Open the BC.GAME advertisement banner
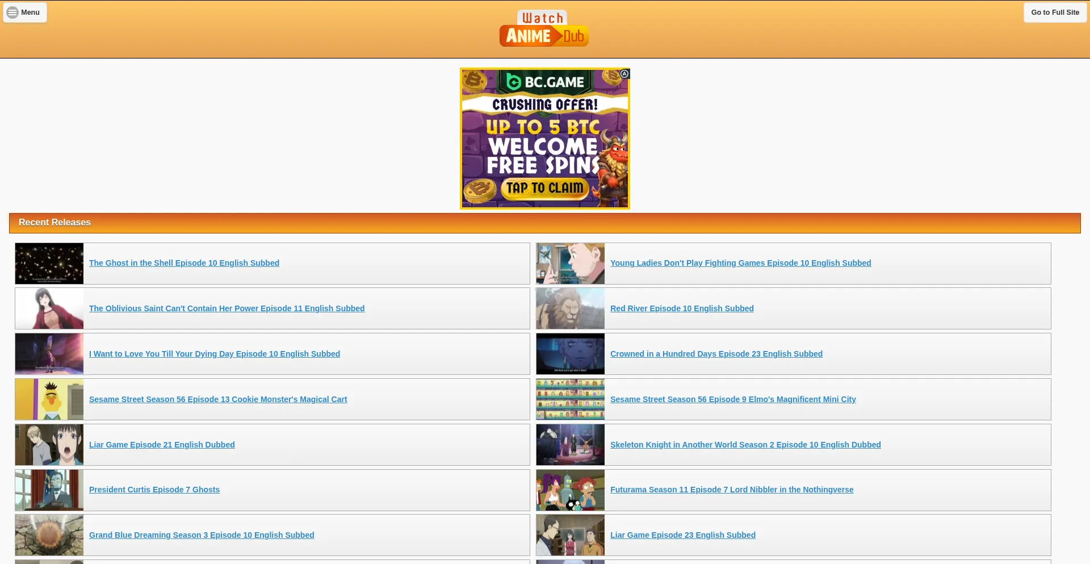1090x564 pixels. (x=545, y=139)
